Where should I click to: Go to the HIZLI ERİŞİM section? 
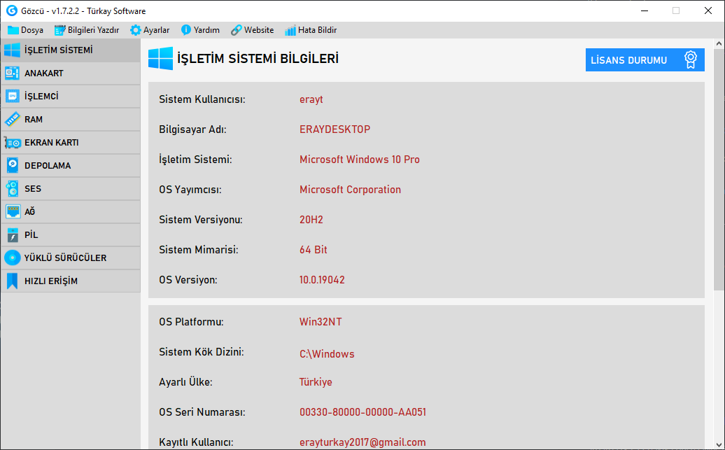[70, 281]
